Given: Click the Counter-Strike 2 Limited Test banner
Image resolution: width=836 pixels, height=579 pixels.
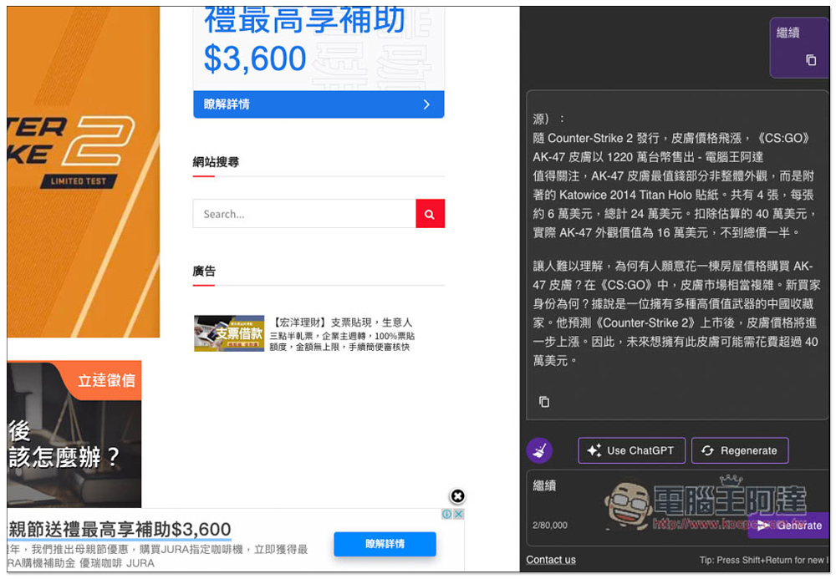Looking at the screenshot, I should (83, 171).
